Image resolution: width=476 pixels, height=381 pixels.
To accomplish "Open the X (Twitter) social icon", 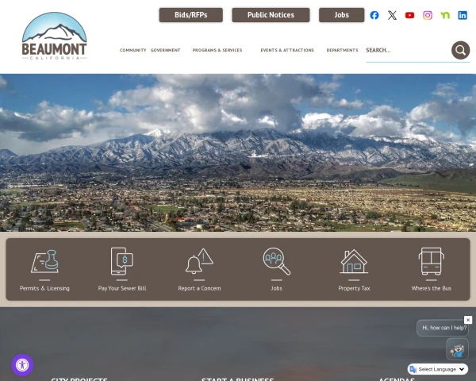I will coord(392,15).
